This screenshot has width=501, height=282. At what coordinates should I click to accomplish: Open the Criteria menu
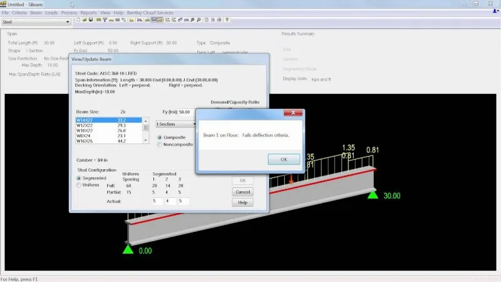[x=19, y=13]
